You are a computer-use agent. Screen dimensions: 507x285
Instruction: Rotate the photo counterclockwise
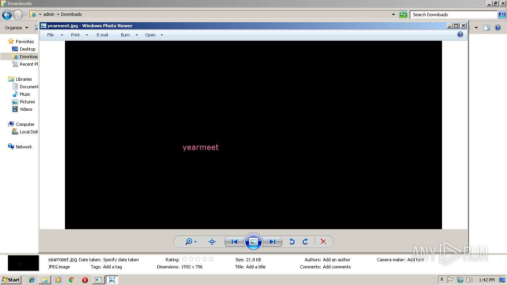(x=292, y=241)
